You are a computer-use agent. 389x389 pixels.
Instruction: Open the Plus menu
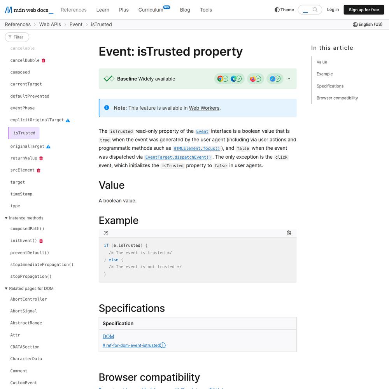124,10
